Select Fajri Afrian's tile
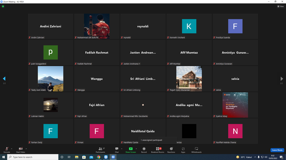This screenshot has height=160, width=286. coord(97,105)
